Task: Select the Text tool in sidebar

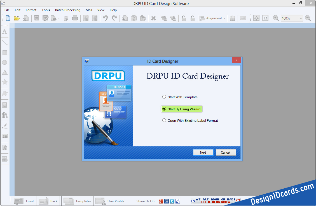Action: 5,31
